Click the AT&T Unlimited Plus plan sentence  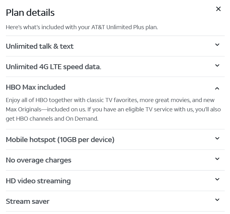click(82, 27)
